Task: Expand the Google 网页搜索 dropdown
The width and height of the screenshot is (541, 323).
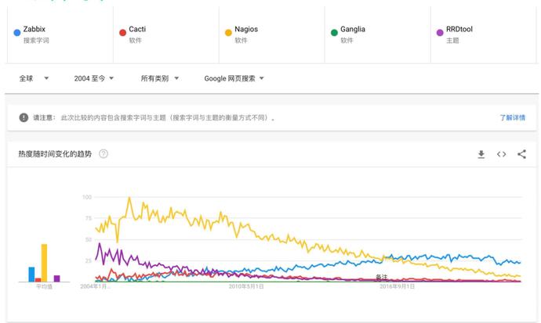Action: point(234,78)
